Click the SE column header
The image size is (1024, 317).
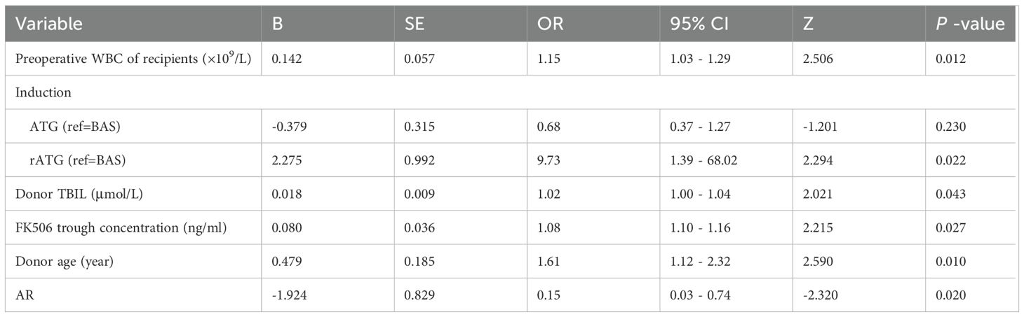[415, 24]
